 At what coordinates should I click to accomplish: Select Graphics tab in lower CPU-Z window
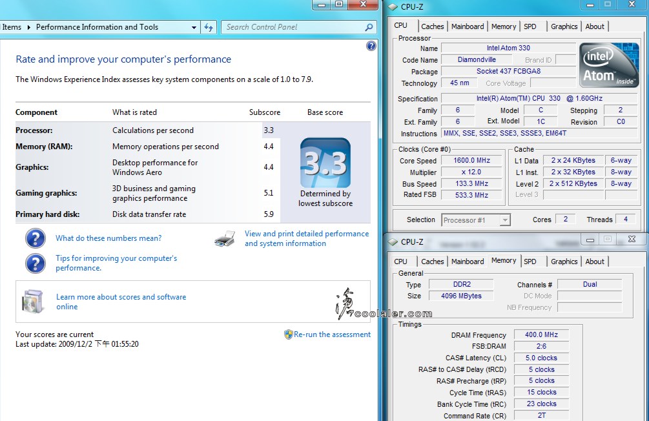click(564, 262)
